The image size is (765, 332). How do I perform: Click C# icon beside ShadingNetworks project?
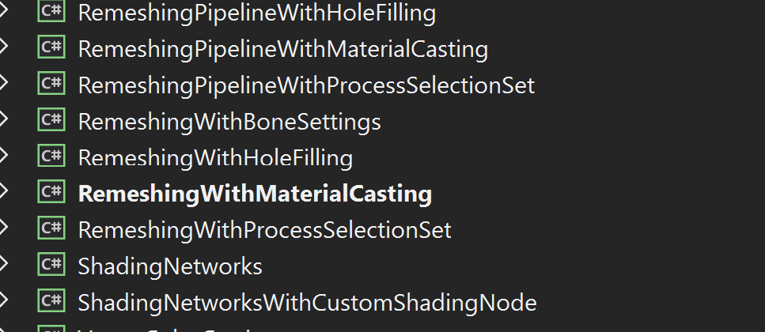(51, 264)
